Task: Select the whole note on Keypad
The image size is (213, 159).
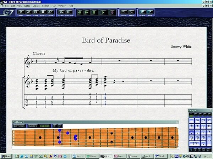Action: pos(203,132)
